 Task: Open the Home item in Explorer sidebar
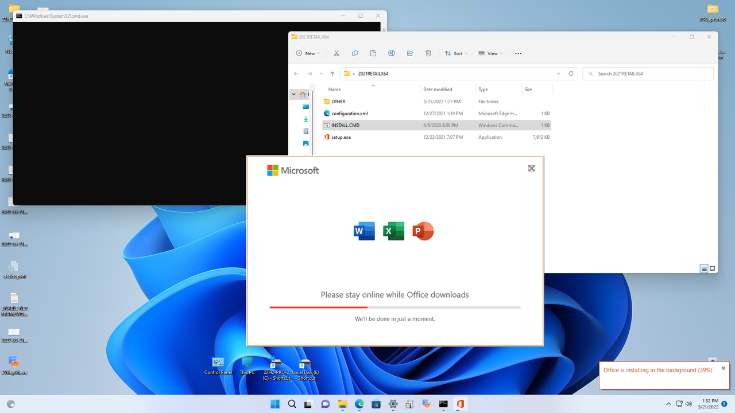303,95
